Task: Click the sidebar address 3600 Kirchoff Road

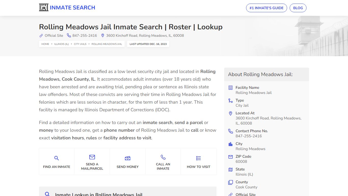Action: point(269,121)
